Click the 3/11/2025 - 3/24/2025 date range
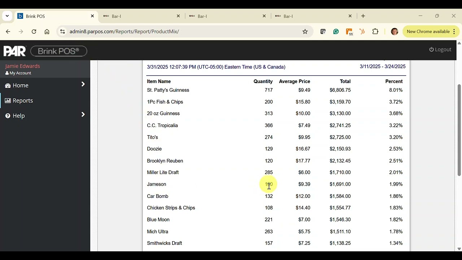The image size is (462, 260). click(x=383, y=66)
